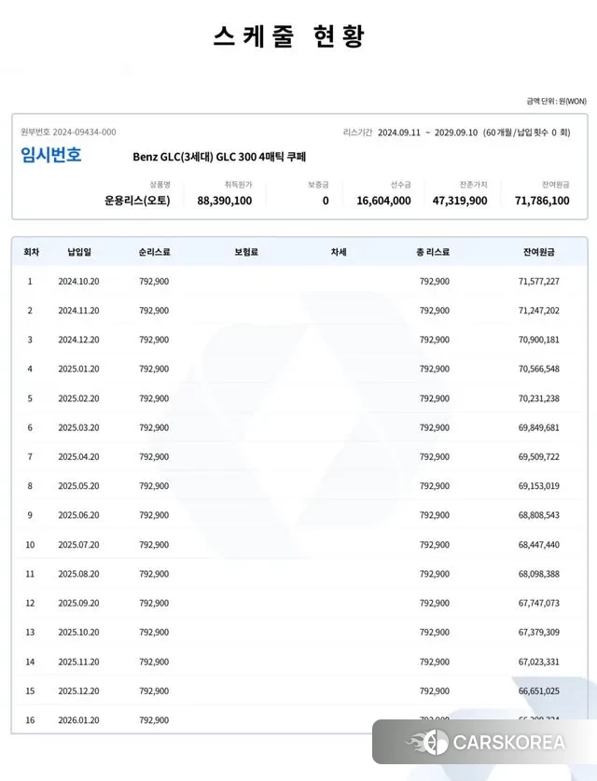Click the 차세 column header
The width and height of the screenshot is (597, 781).
(339, 252)
